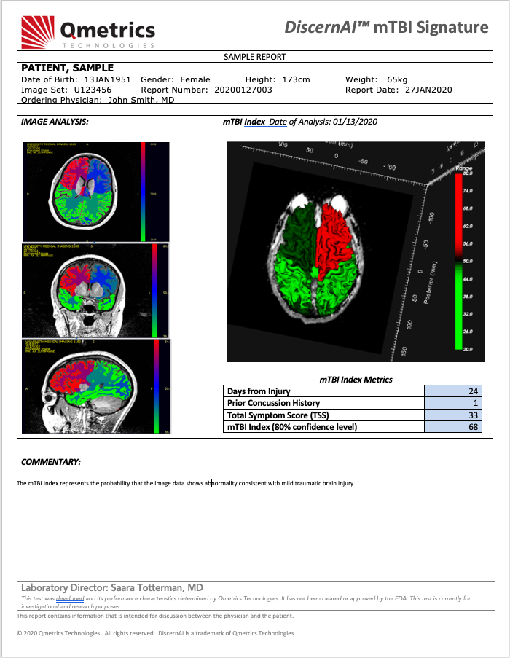Click Ordering Physician John Smith, MD
The width and height of the screenshot is (510, 658).
pos(98,100)
